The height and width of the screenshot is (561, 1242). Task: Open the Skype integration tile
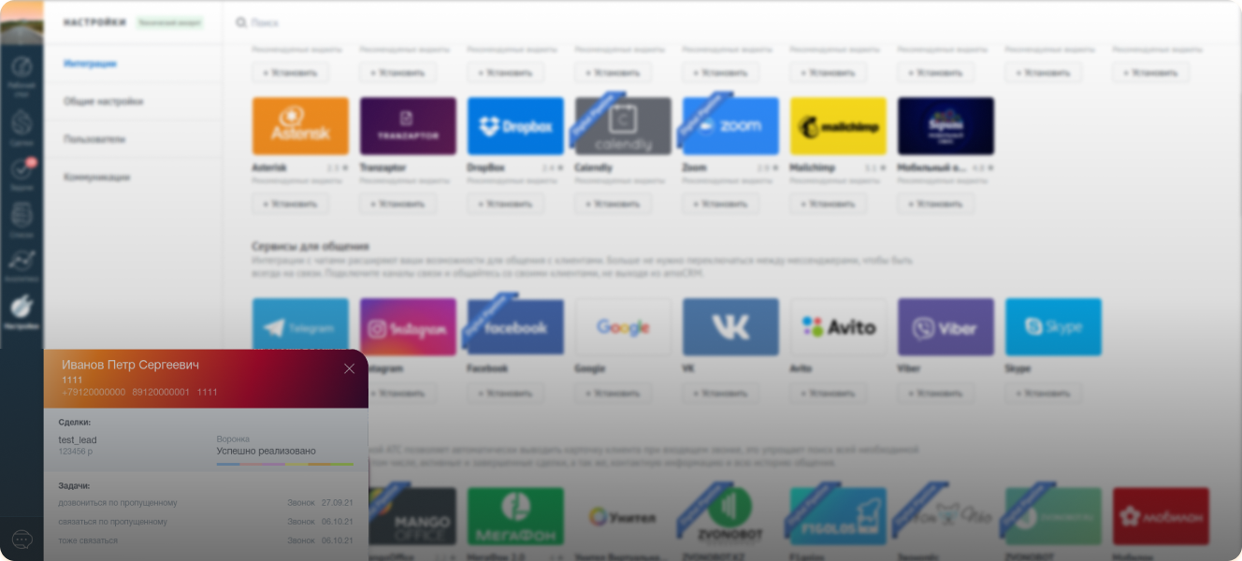[x=1053, y=327]
